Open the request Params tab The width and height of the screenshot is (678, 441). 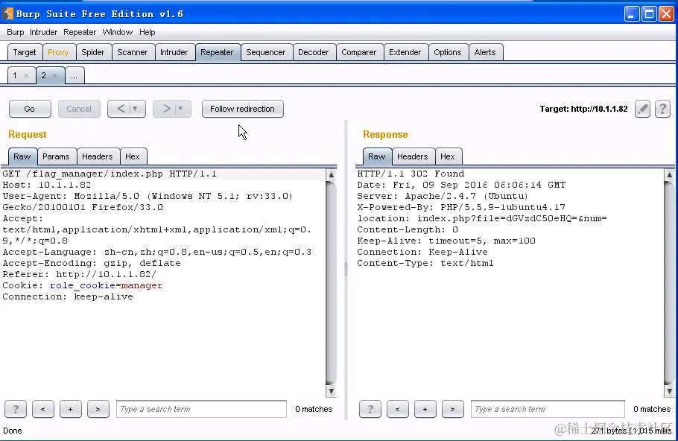point(56,156)
